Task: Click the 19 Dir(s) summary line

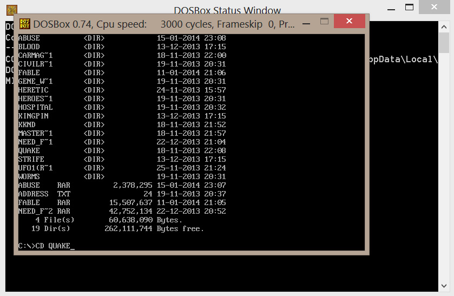Action: tap(117, 229)
